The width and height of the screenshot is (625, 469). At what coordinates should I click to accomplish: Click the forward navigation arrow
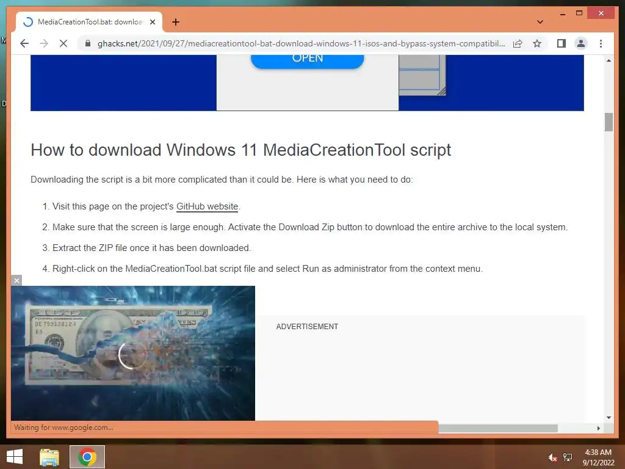44,43
